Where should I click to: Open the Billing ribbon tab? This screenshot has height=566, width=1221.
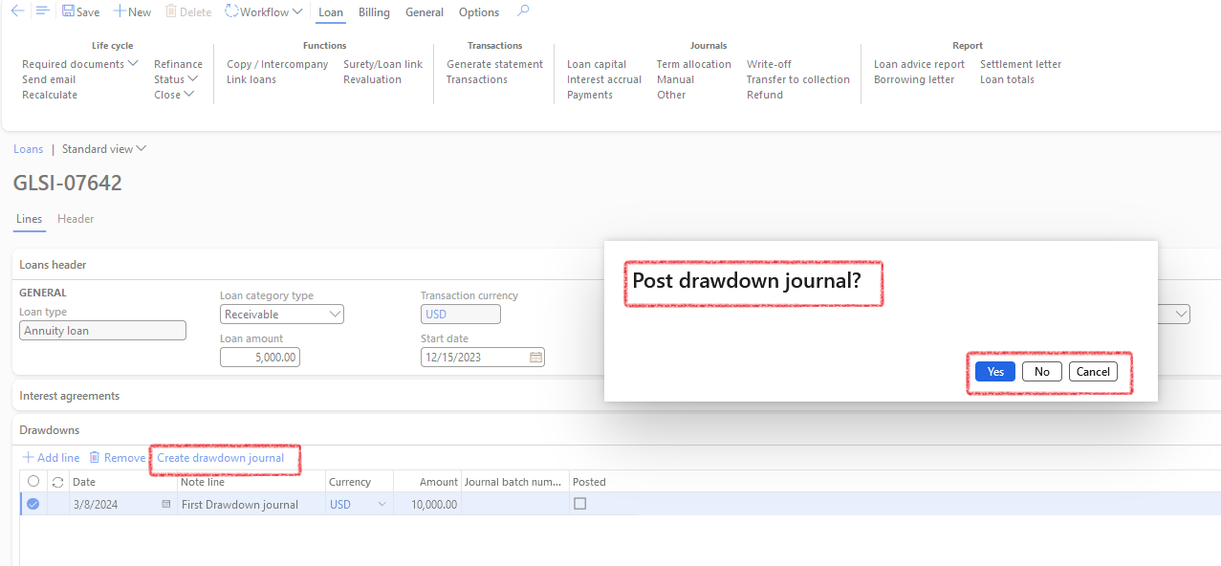pyautogui.click(x=374, y=12)
